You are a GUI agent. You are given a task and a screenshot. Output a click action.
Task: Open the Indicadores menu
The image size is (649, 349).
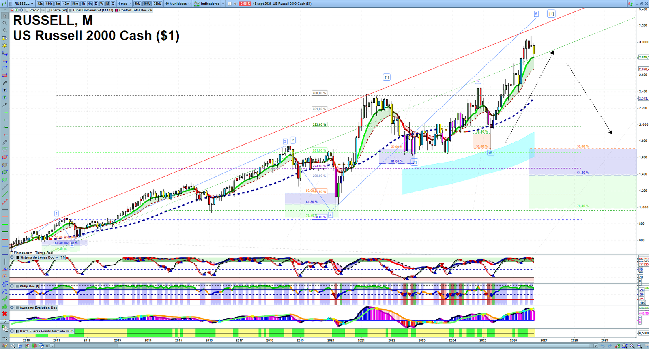click(206, 4)
